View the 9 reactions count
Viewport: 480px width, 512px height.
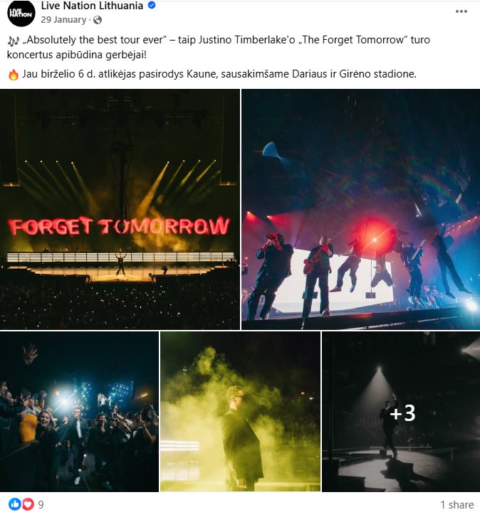coord(41,504)
